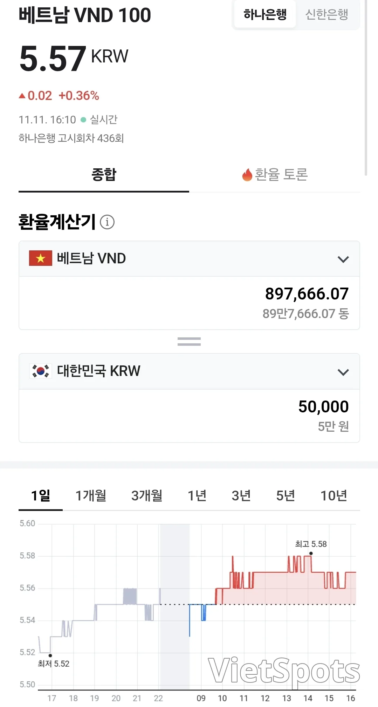Viewport: 378px width, 707px height.
Task: Select the 1년 chart period
Action: click(197, 496)
